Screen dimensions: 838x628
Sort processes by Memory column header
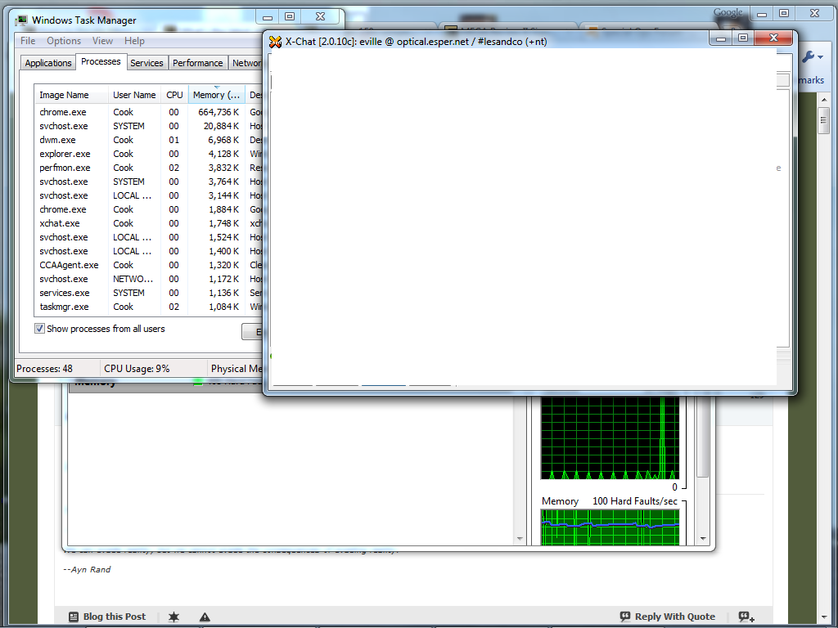[216, 95]
